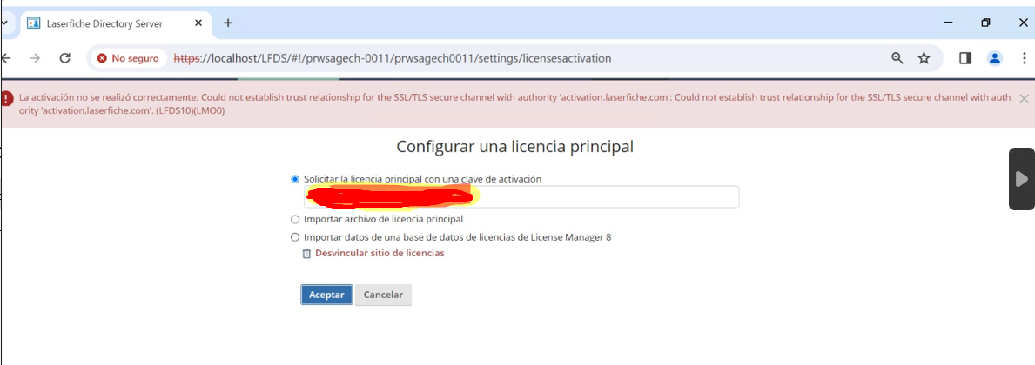Image resolution: width=1035 pixels, height=365 pixels.
Task: Click the red error exclamation icon
Action: [x=7, y=98]
